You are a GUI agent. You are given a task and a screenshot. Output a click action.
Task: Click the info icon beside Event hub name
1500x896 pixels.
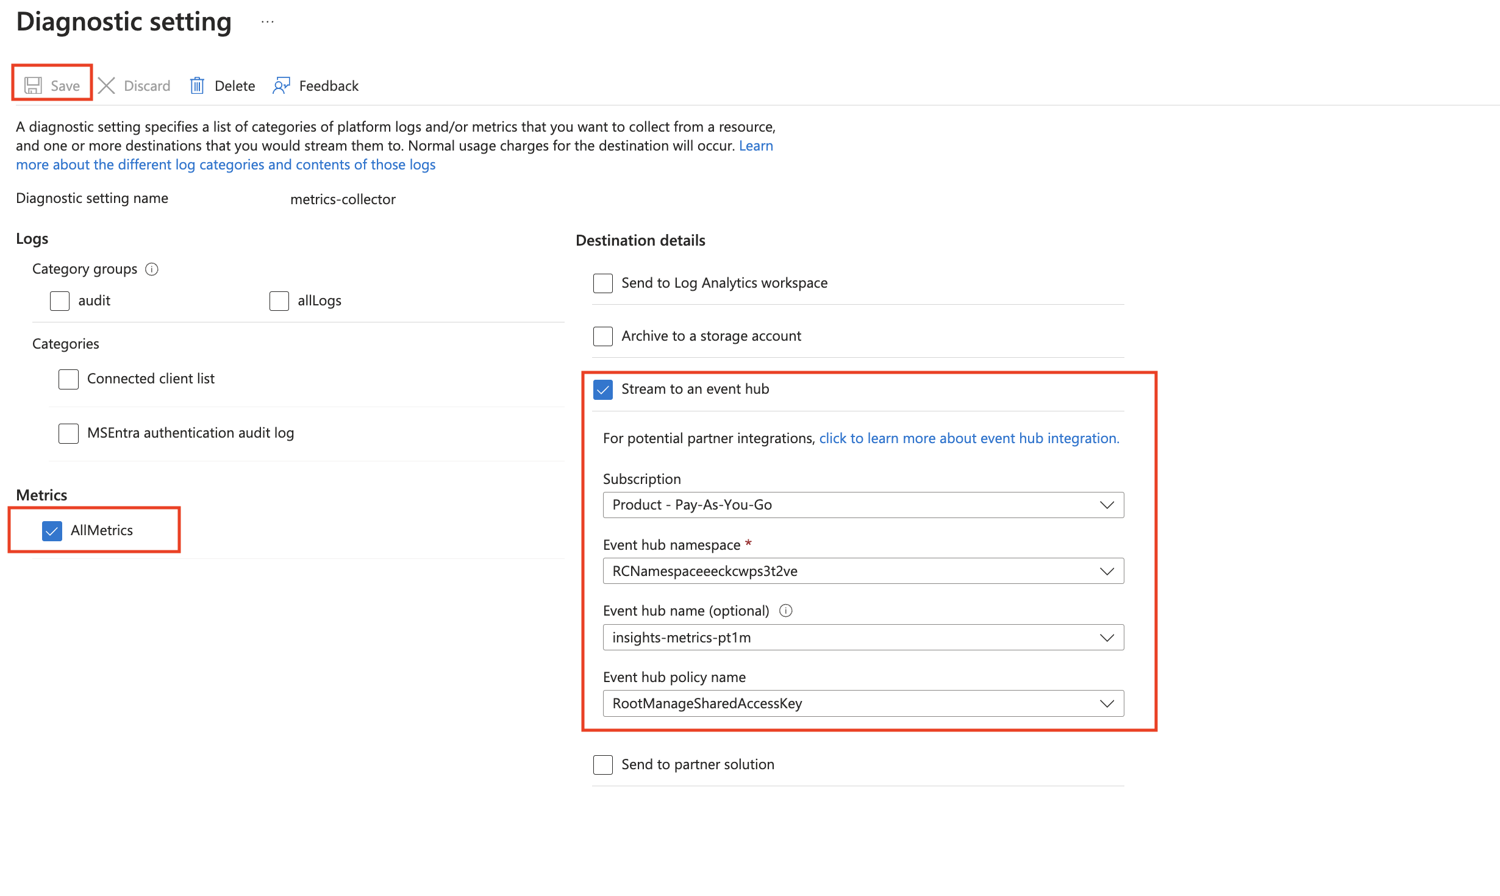coord(786,611)
